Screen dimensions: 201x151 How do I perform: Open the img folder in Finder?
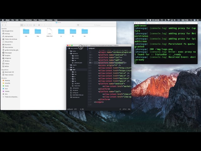[x=38, y=31]
